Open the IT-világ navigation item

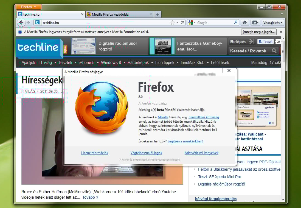coord(46,63)
